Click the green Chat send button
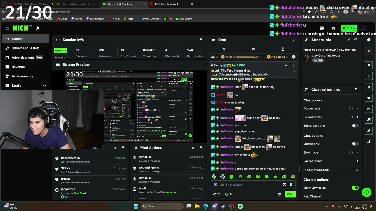376x211 pixels. 290,194
